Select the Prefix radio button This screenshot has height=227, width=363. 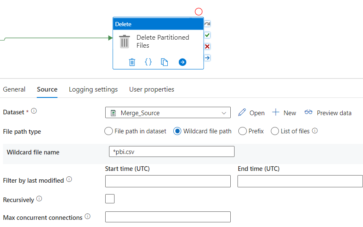pos(243,131)
